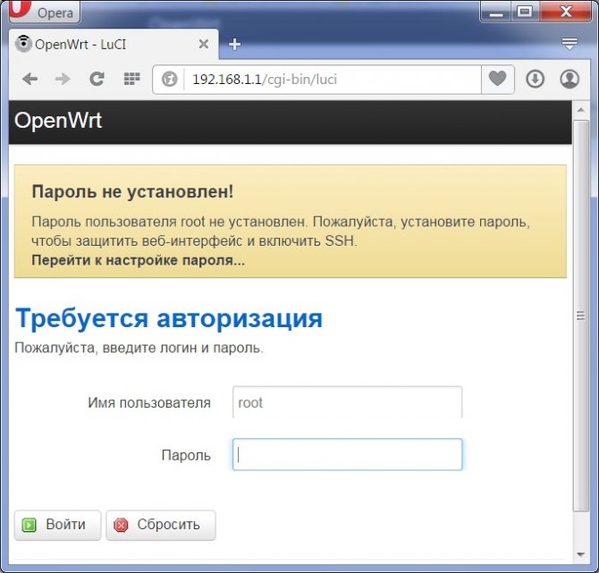Open the Opera main menu button
599x573 pixels.
coord(44,12)
